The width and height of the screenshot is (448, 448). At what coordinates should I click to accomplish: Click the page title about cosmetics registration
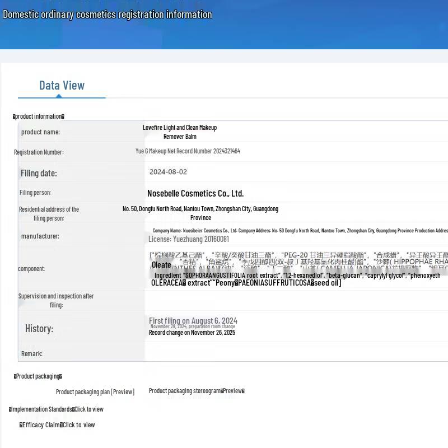click(108, 15)
